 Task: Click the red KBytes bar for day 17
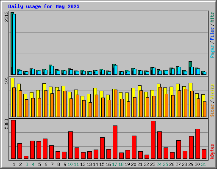(x=115, y=142)
